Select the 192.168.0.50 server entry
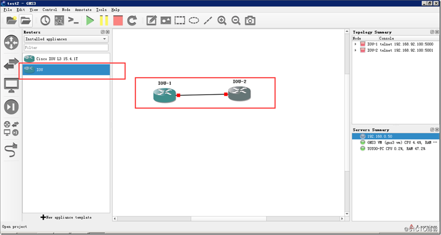Viewport: 441px width, 235px height. tap(395, 136)
